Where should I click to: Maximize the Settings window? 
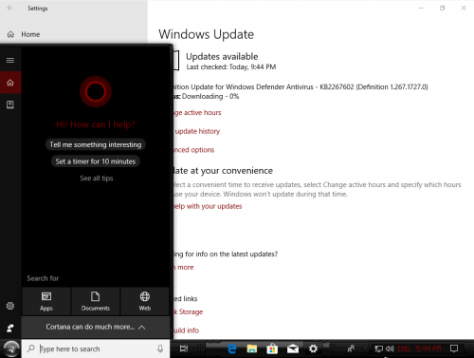pyautogui.click(x=442, y=9)
